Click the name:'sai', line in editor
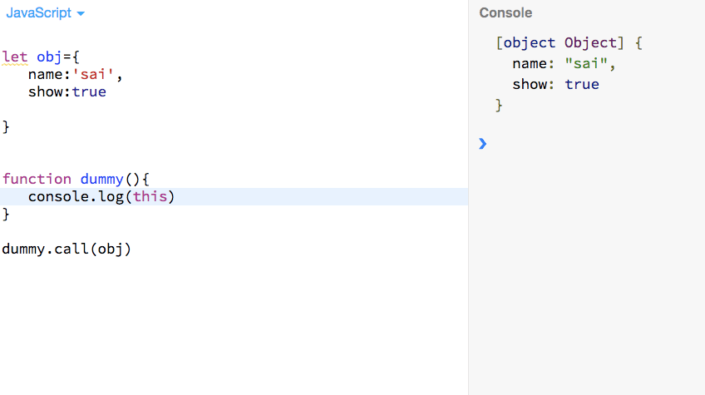Screen dimensions: 705x395 tap(75, 74)
